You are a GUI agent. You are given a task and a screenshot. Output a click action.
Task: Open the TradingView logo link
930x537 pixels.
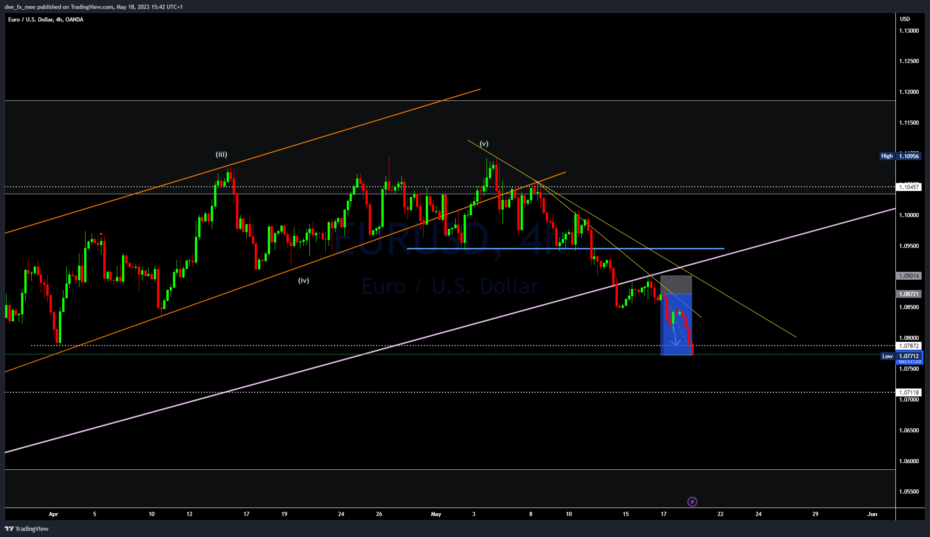click(x=27, y=529)
